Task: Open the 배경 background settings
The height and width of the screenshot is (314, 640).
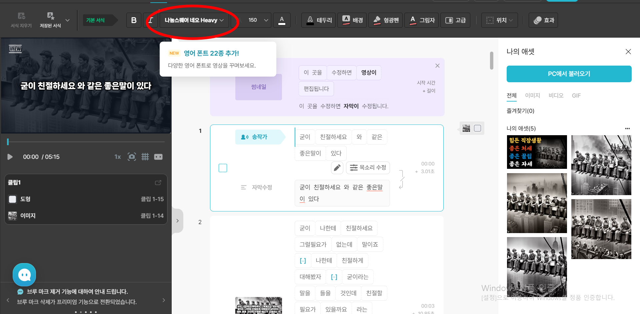Action: (x=352, y=20)
